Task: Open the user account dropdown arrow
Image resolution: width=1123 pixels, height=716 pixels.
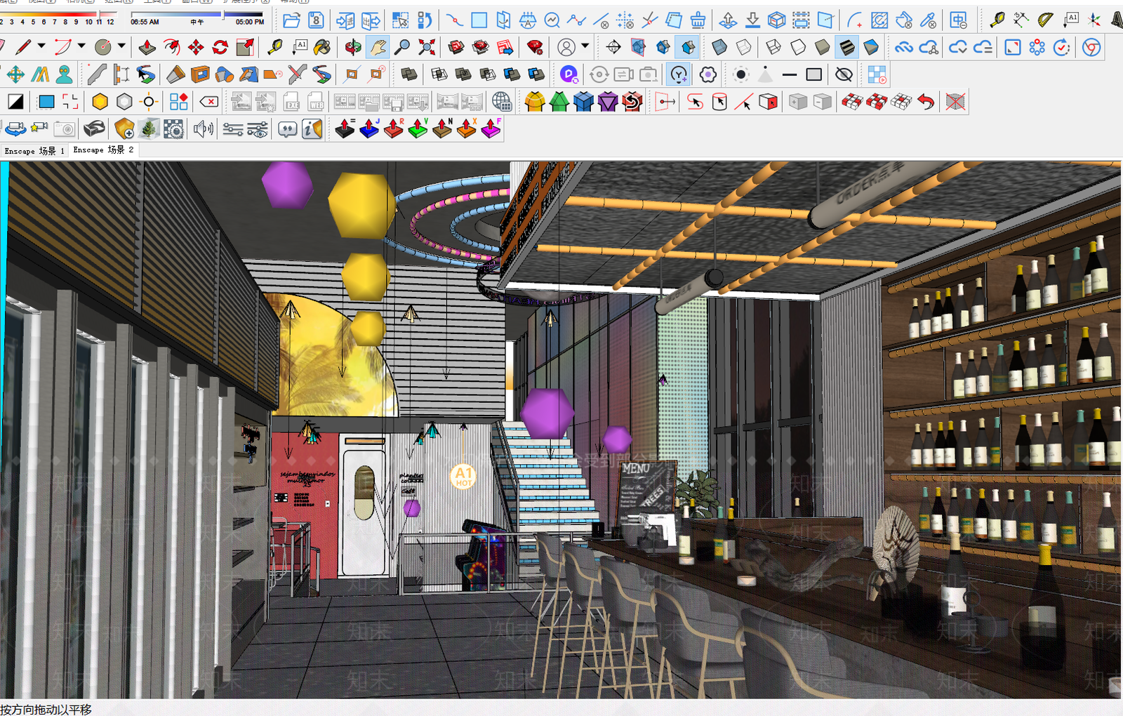Action: click(x=585, y=47)
